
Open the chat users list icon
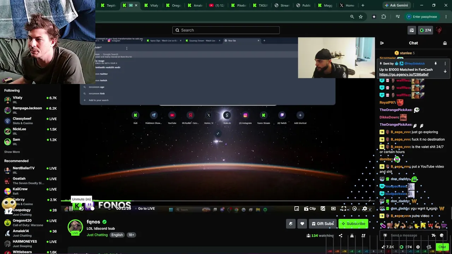(x=445, y=43)
